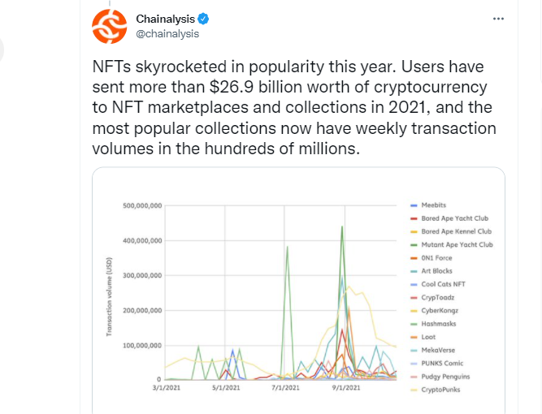Click the Pudgy Penguins legend label

coord(445,377)
